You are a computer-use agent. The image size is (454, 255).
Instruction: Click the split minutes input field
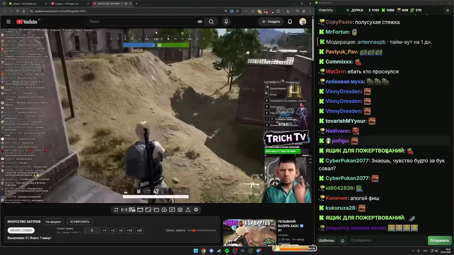(x=92, y=230)
